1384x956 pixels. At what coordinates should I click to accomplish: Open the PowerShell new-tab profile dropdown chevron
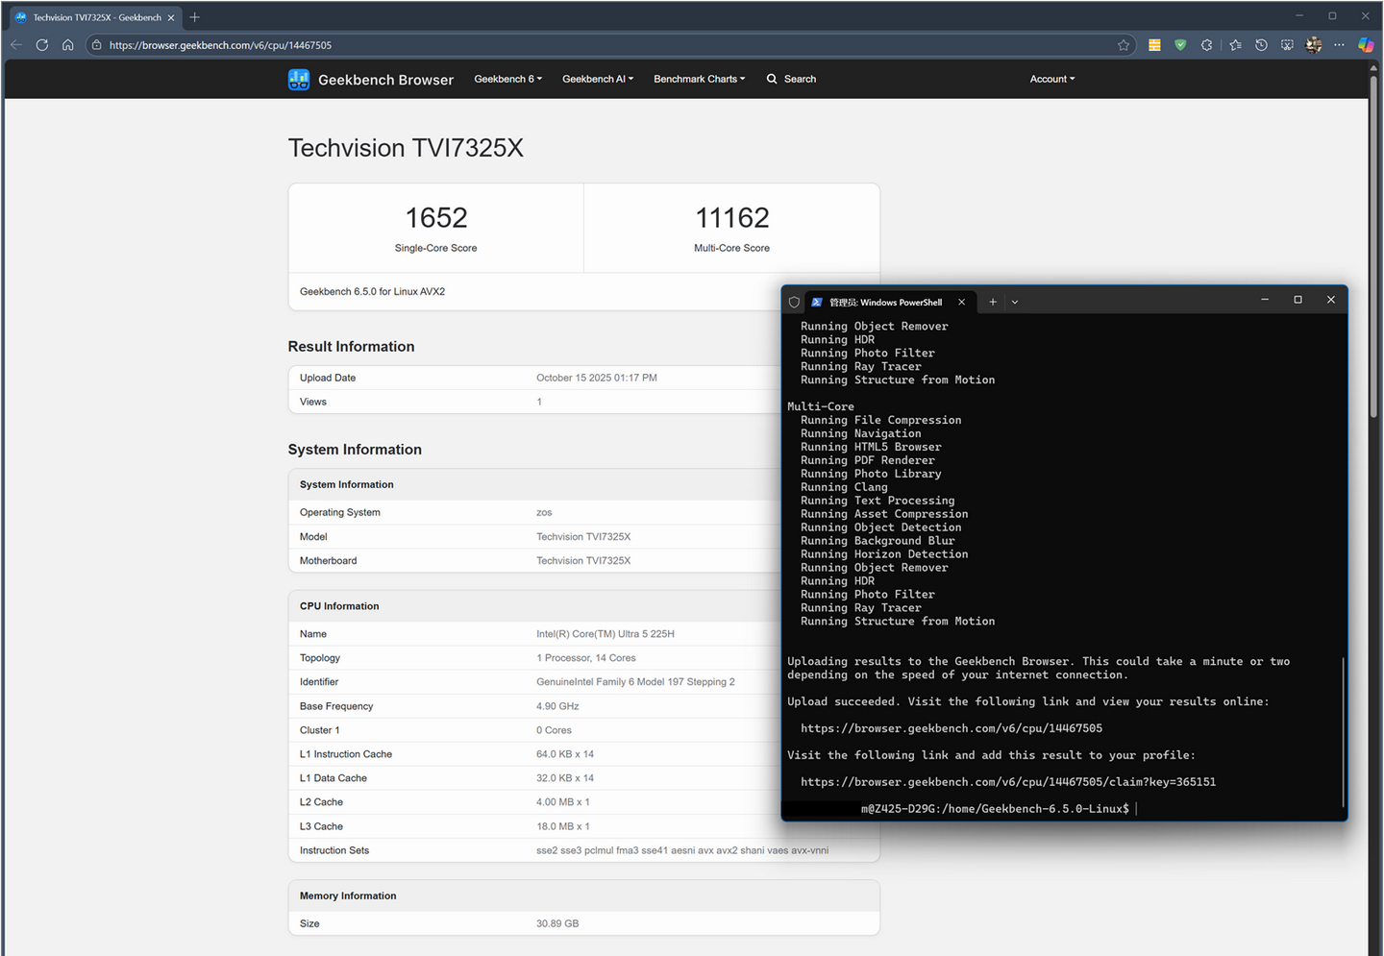click(x=1015, y=302)
